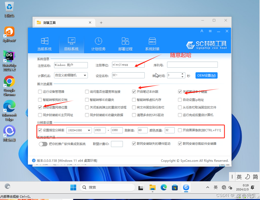
Task: Open ApiPost7 desktop shortcut
Action: pyautogui.click(x=9, y=34)
